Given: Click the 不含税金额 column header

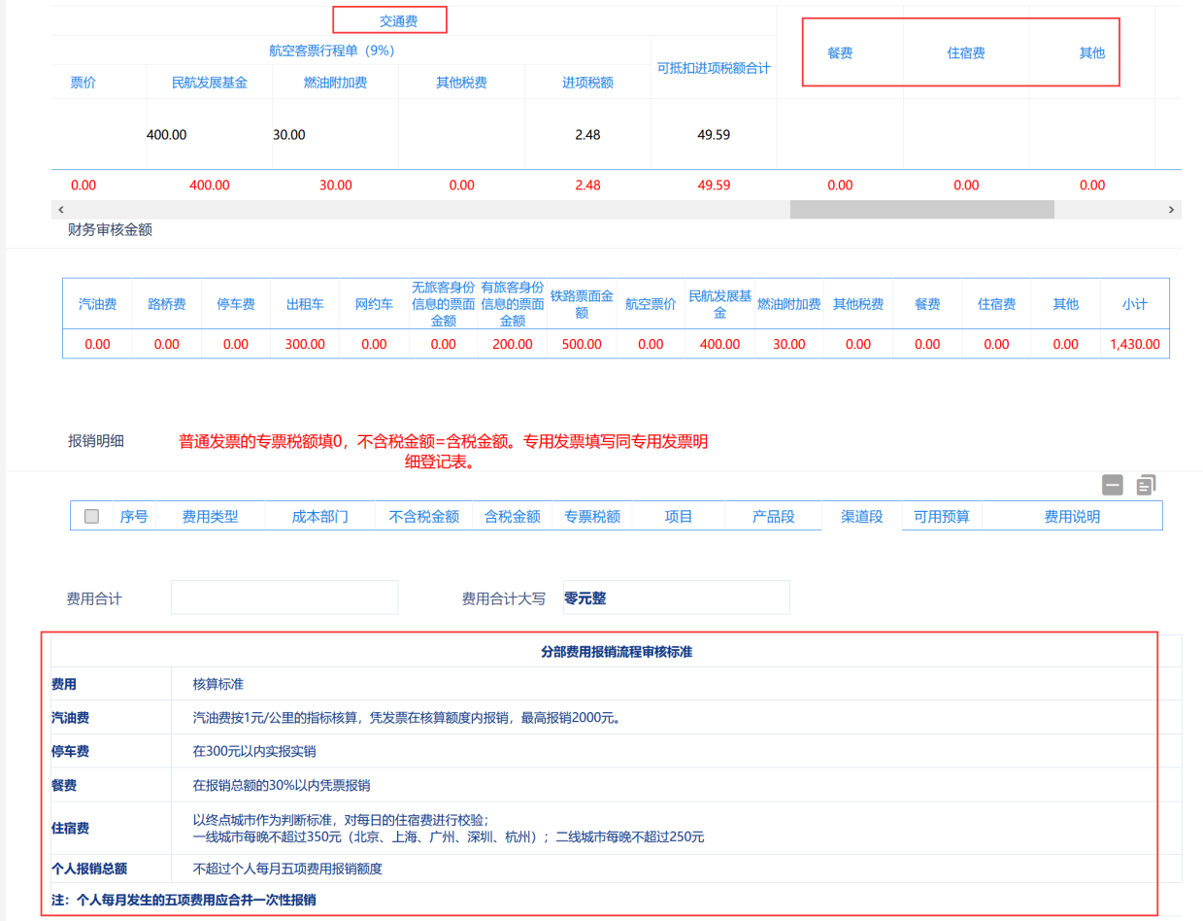Looking at the screenshot, I should pos(424,517).
